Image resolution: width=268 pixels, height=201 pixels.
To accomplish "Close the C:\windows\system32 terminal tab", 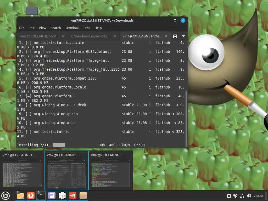I will tap(115, 36).
